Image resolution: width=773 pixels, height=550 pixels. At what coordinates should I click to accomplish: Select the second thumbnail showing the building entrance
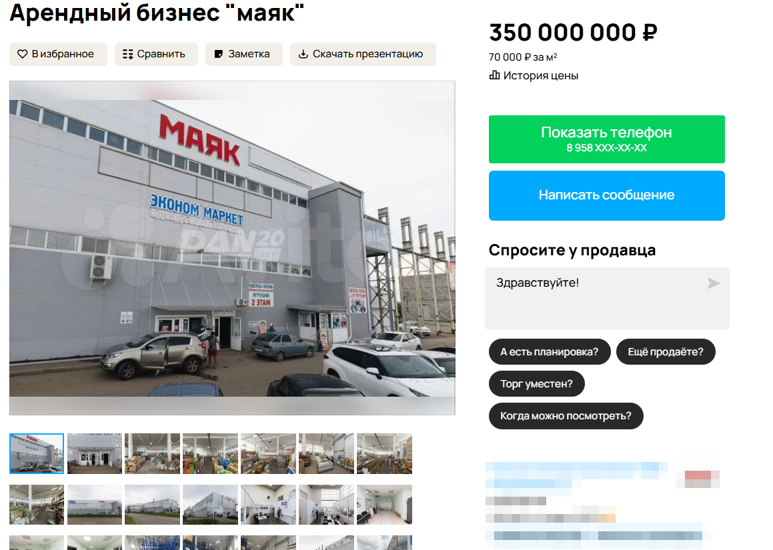(x=95, y=453)
